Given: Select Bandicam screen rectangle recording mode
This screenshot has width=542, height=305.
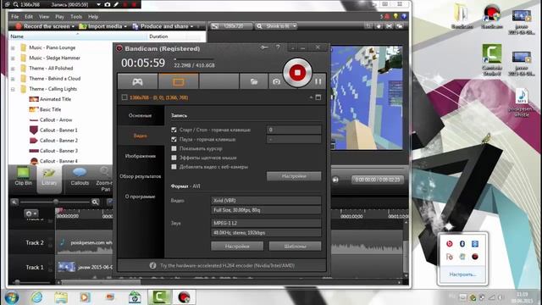Looking at the screenshot, I should pyautogui.click(x=179, y=82).
